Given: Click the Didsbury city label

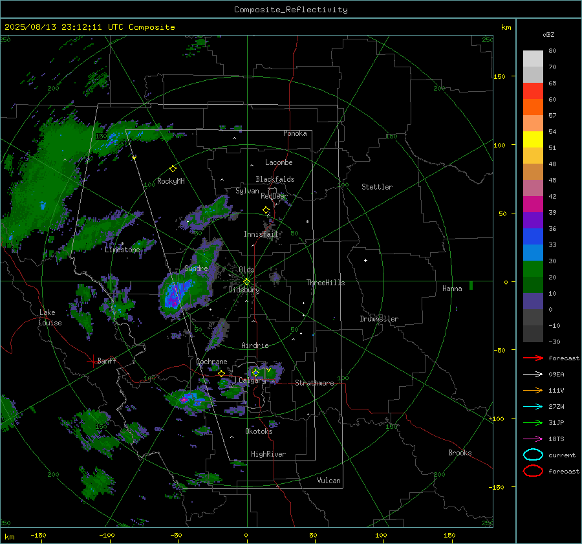Looking at the screenshot, I should pyautogui.click(x=244, y=290).
